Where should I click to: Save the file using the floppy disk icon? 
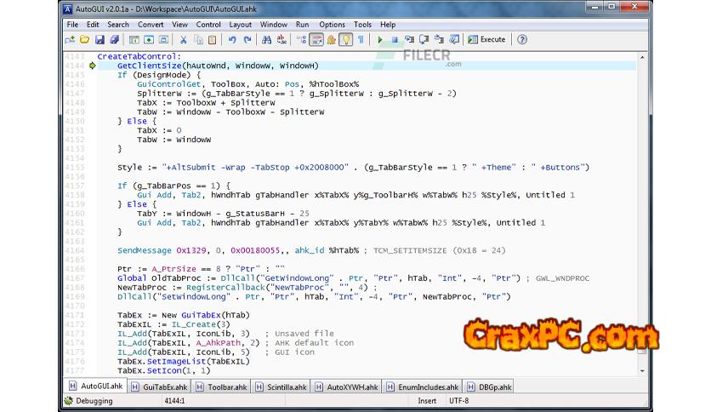coord(100,40)
